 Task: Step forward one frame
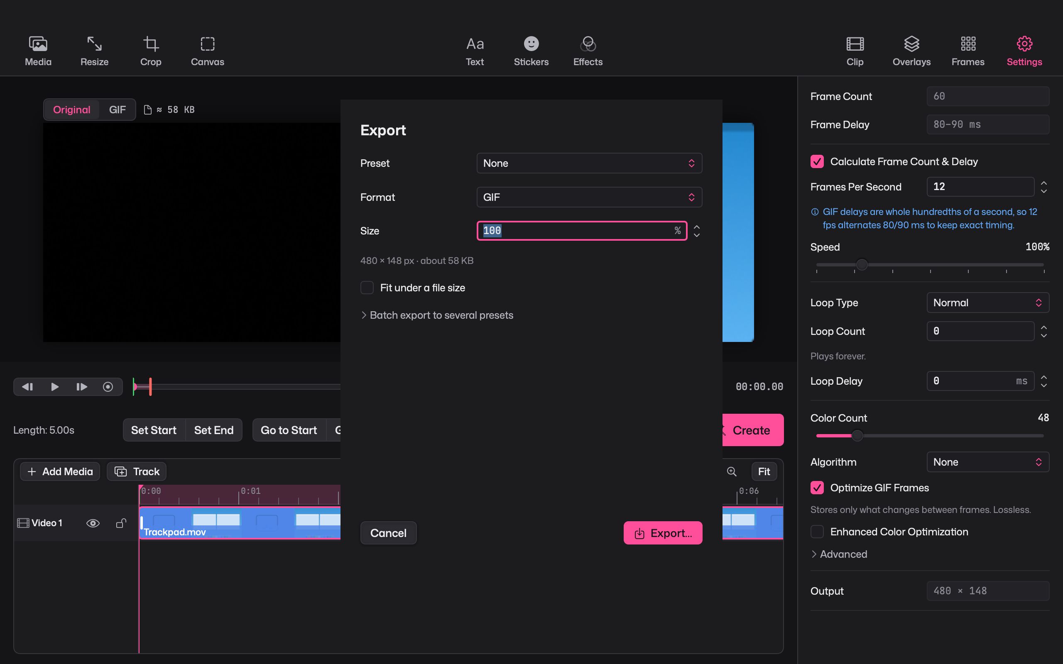[x=82, y=386]
